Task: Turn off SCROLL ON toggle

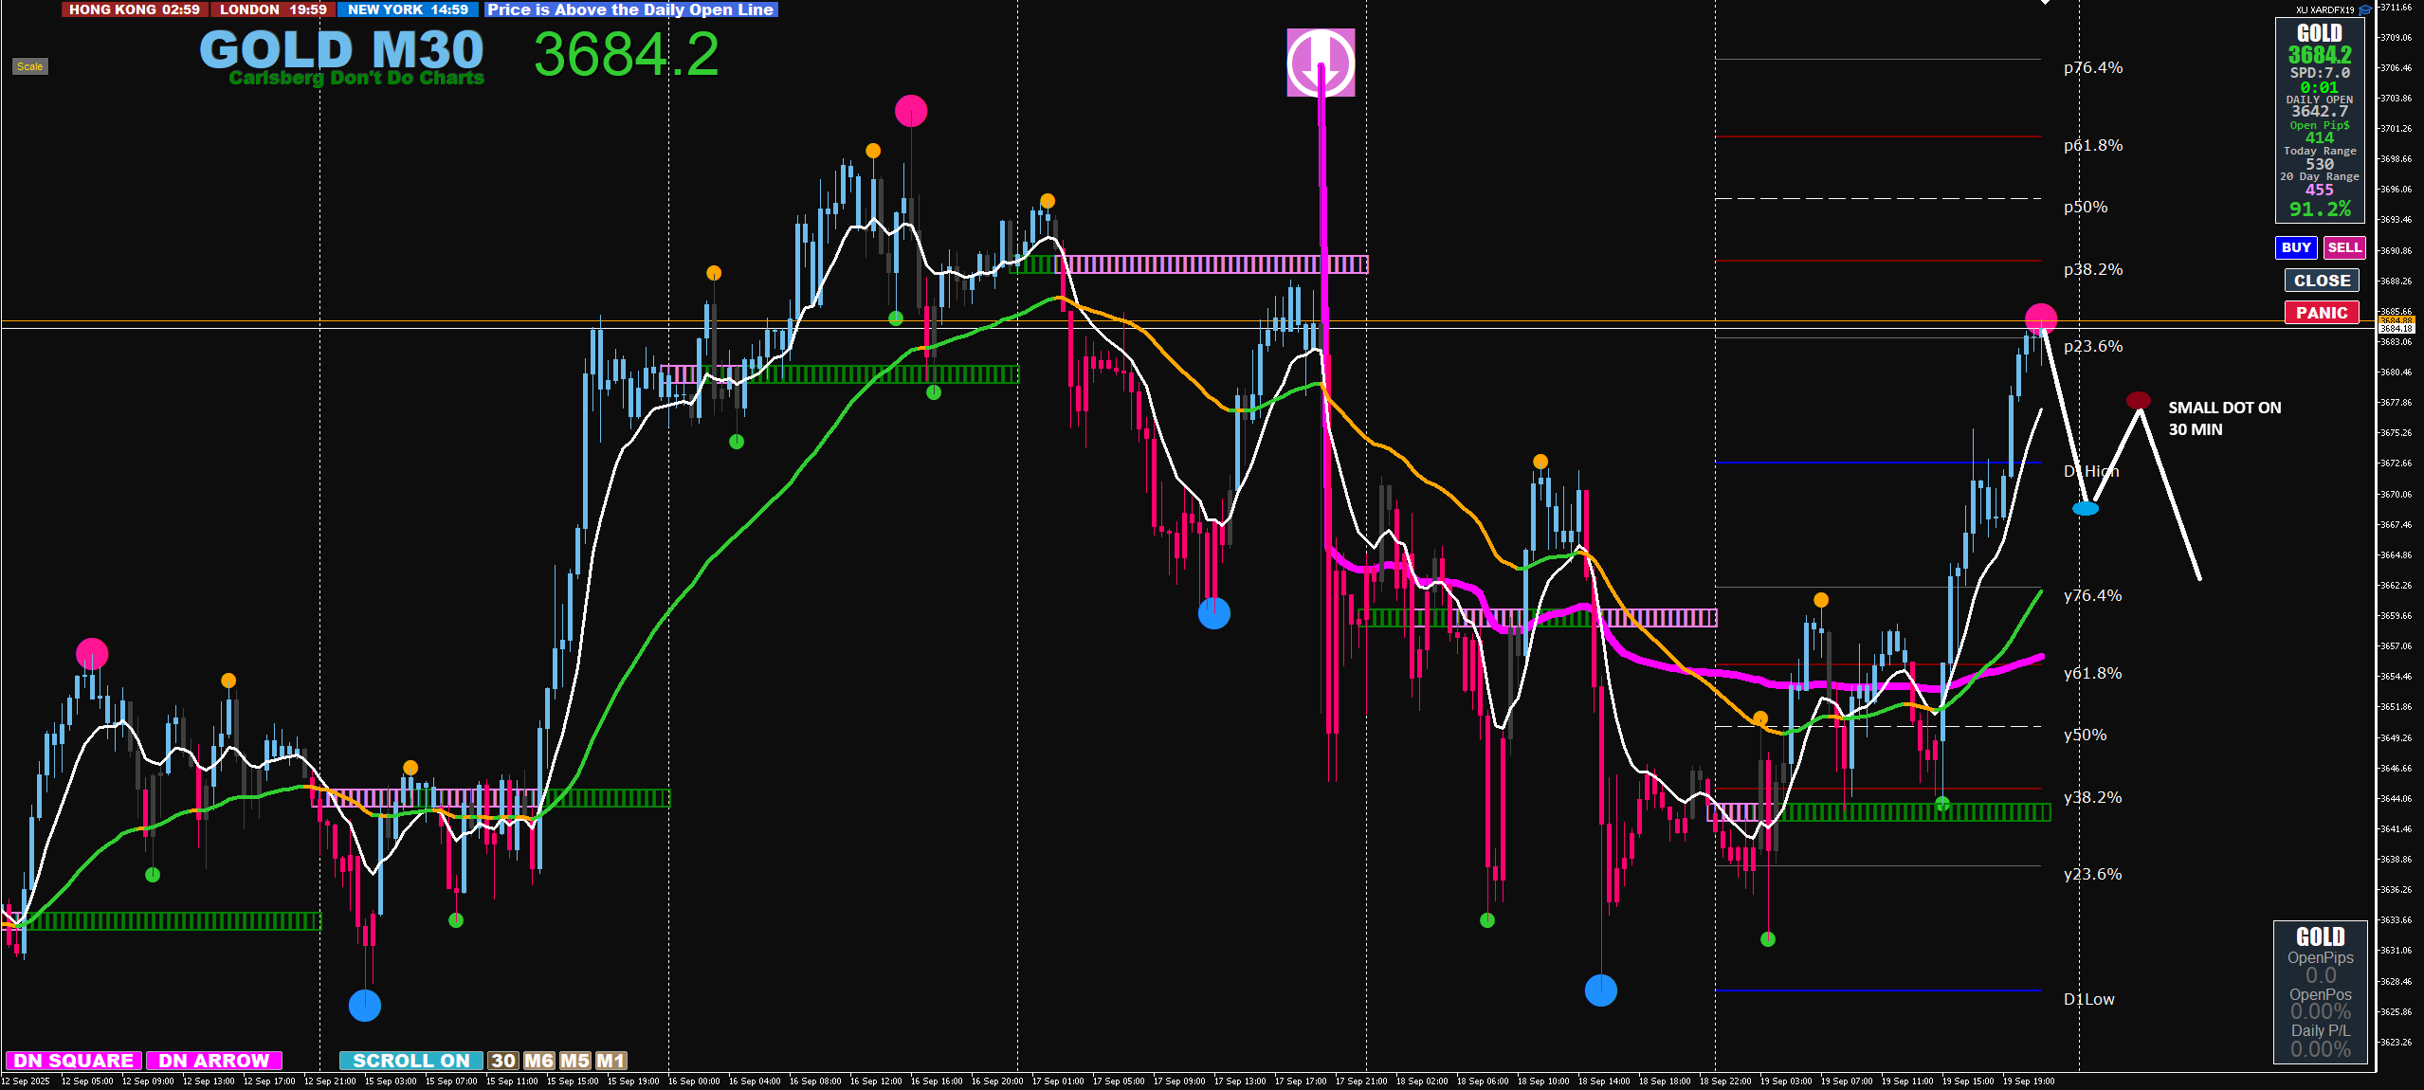Action: (x=410, y=1061)
